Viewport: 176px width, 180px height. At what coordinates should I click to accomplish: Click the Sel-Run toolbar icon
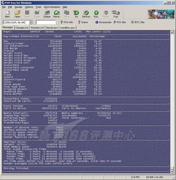tap(86, 14)
